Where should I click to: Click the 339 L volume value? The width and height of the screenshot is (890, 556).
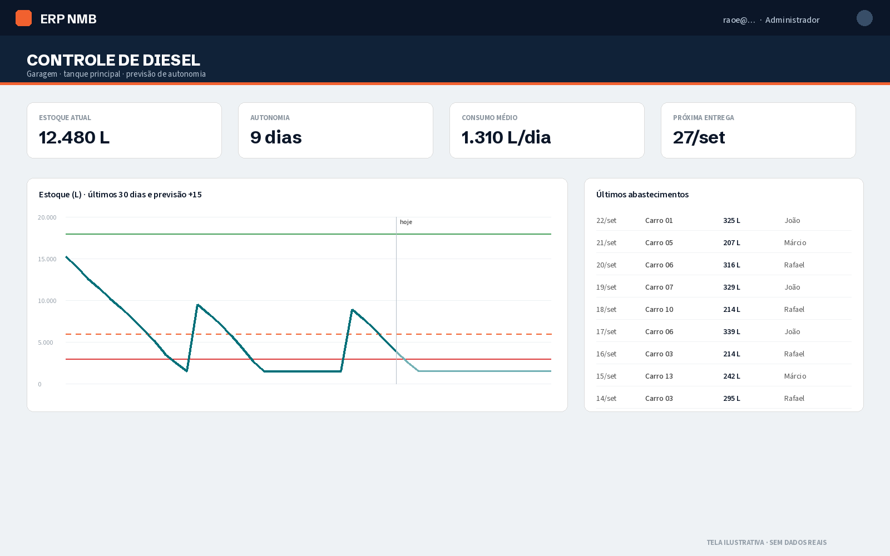click(x=731, y=332)
